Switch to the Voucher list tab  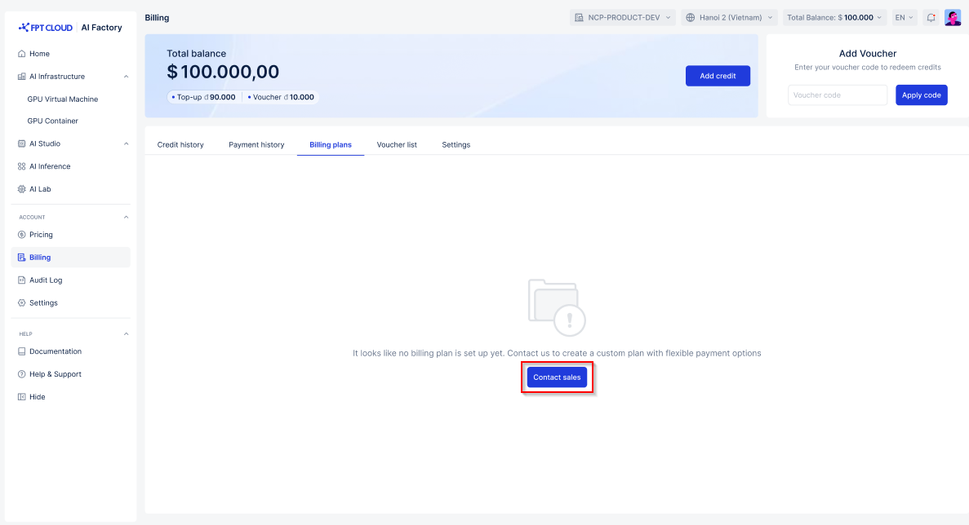397,145
